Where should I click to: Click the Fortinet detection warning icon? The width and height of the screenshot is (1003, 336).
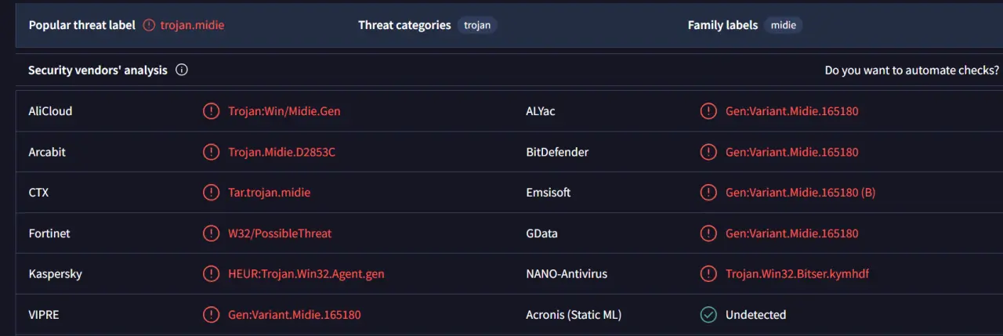[211, 233]
